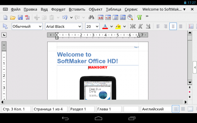Show two pages side by side

122,17
